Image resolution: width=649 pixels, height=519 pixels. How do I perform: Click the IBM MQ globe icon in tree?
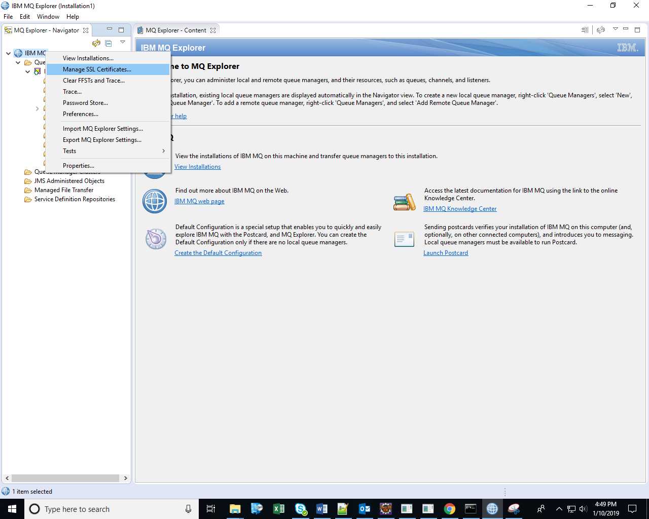(18, 53)
